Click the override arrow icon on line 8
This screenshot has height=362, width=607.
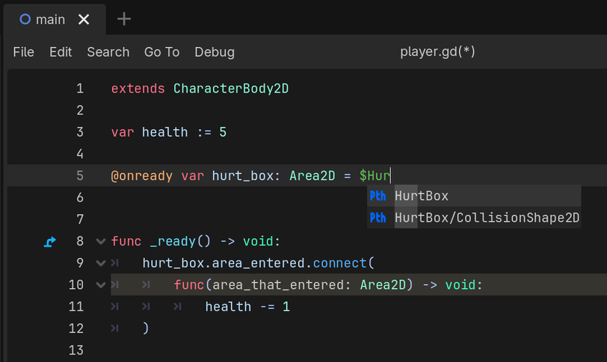[x=50, y=242]
